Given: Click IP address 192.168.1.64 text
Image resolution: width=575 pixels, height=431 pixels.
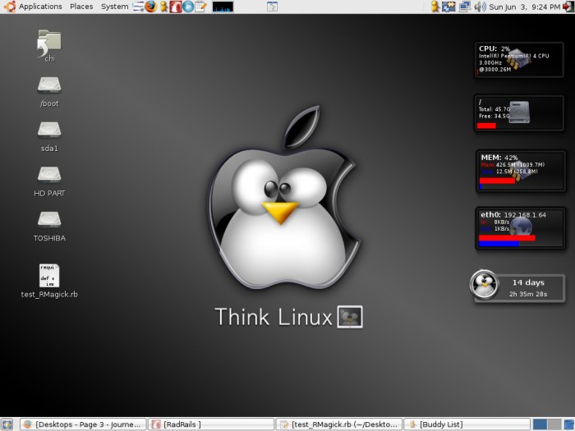Looking at the screenshot, I should tap(525, 215).
